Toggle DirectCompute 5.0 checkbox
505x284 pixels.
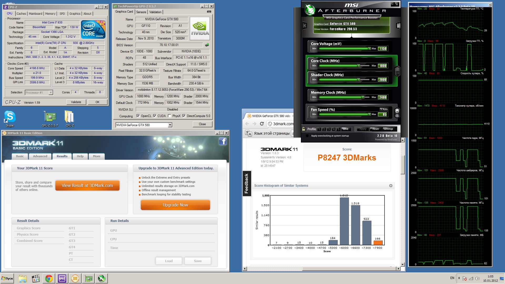tap(184, 116)
